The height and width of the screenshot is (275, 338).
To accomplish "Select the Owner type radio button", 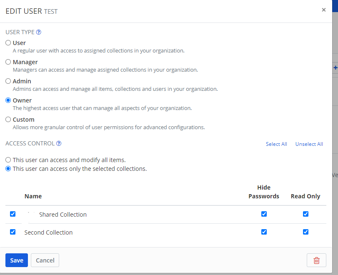I will click(x=8, y=100).
